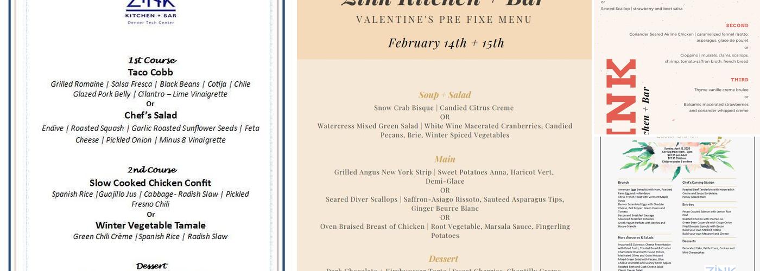Select Slow Cooked Chicken Confit title
The width and height of the screenshot is (760, 271).
(150, 183)
